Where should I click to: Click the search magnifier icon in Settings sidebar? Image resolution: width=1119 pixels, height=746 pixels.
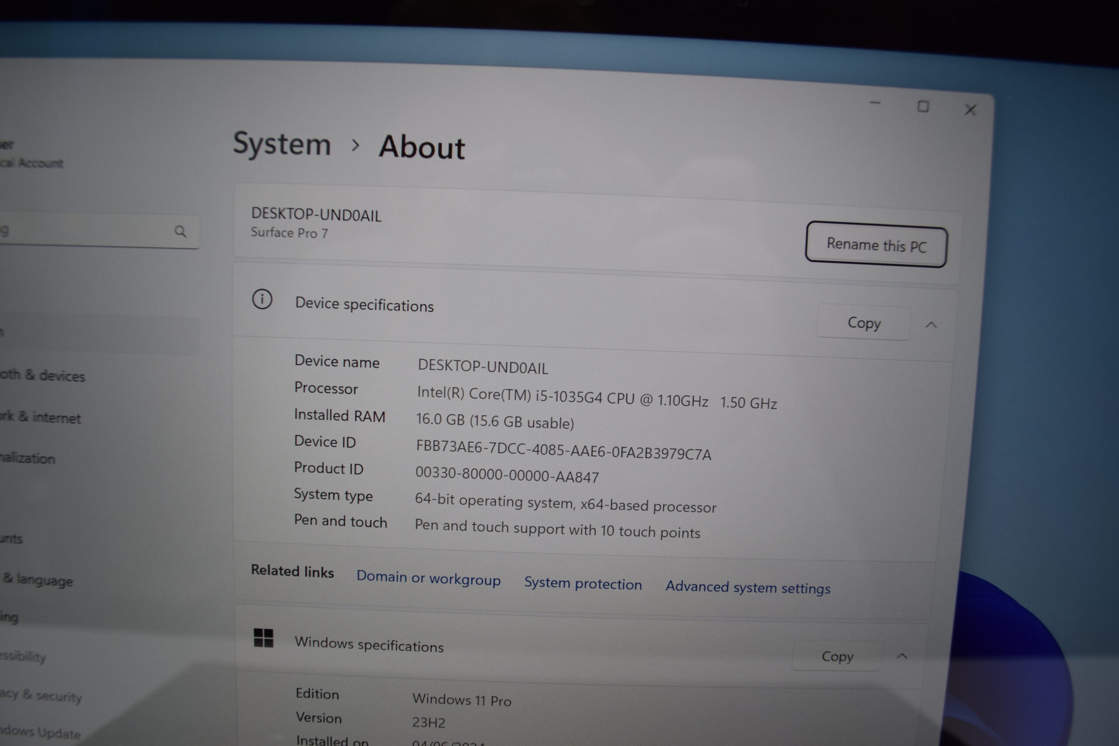pos(181,232)
